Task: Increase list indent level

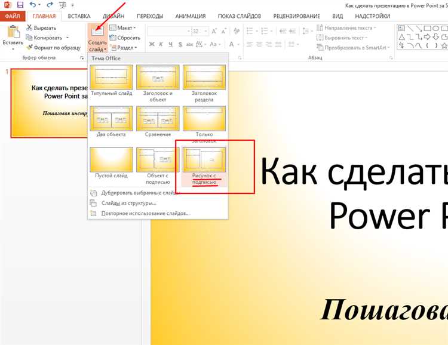Action: 292,31
